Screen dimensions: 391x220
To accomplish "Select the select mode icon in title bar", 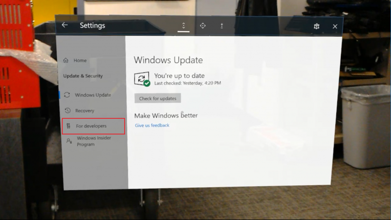I will click(x=222, y=26).
